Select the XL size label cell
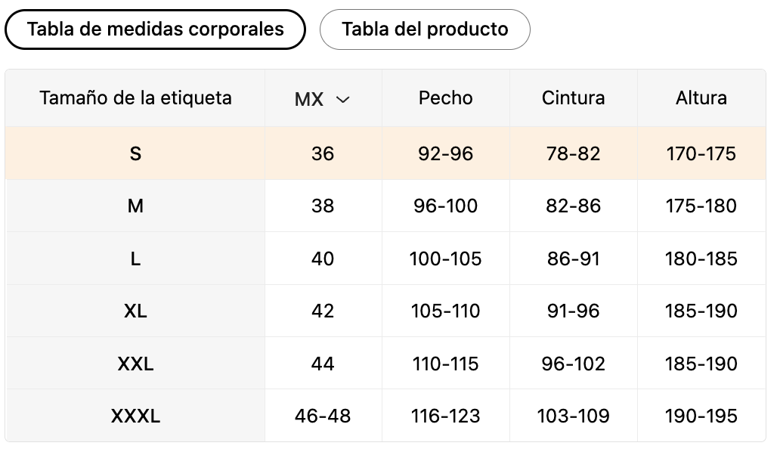The image size is (780, 452). [135, 311]
